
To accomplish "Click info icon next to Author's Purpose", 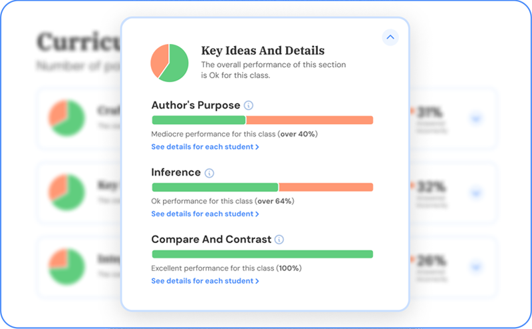I will coord(248,105).
